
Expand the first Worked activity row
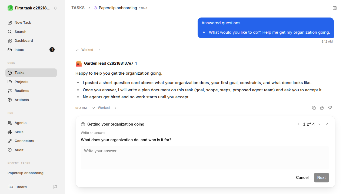pyautogui.click(x=88, y=50)
